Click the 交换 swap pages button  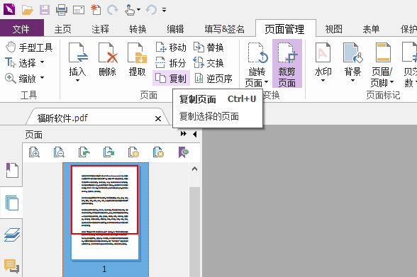pos(208,63)
